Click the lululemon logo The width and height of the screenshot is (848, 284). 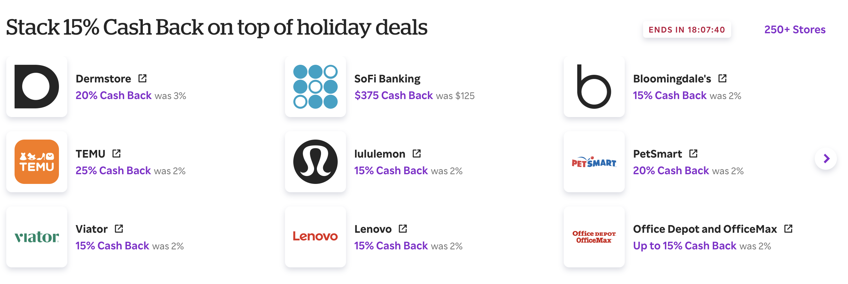click(x=315, y=161)
